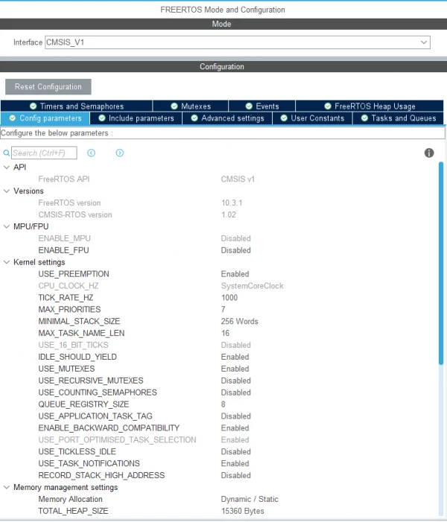
Task: Select the MINIMAL_STACK_SIZE parameter
Action: (79, 321)
